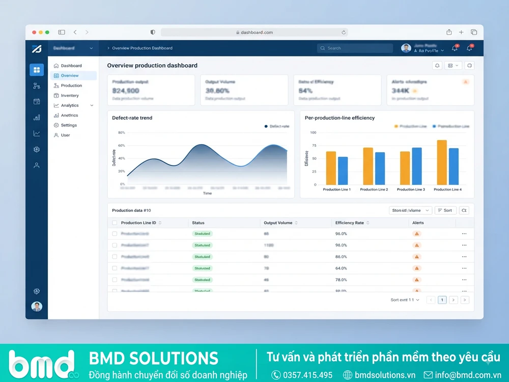Viewport: 509px width, 382px height.
Task: Toggle the orange Production Line legend swatch
Action: [396, 126]
